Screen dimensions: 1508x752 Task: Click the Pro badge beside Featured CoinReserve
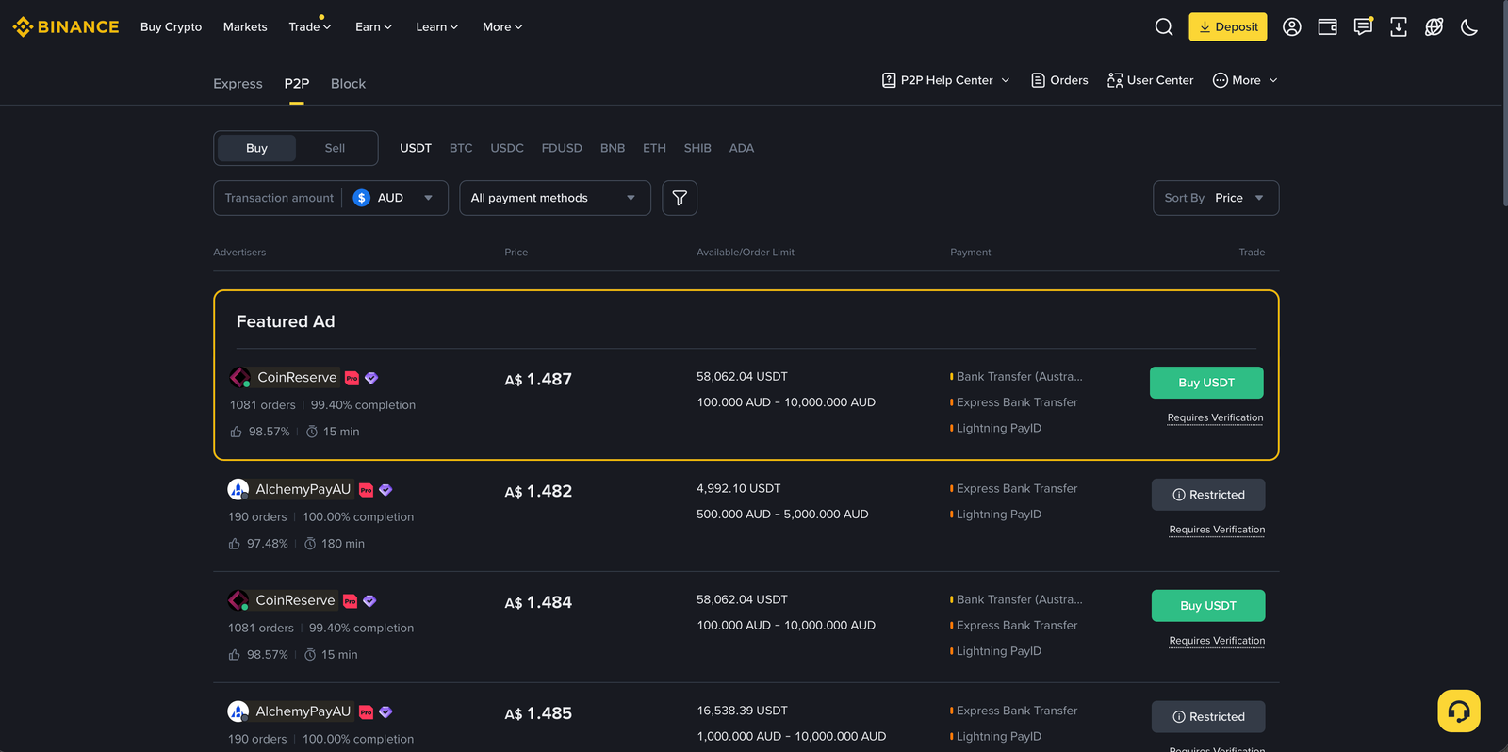coord(352,378)
